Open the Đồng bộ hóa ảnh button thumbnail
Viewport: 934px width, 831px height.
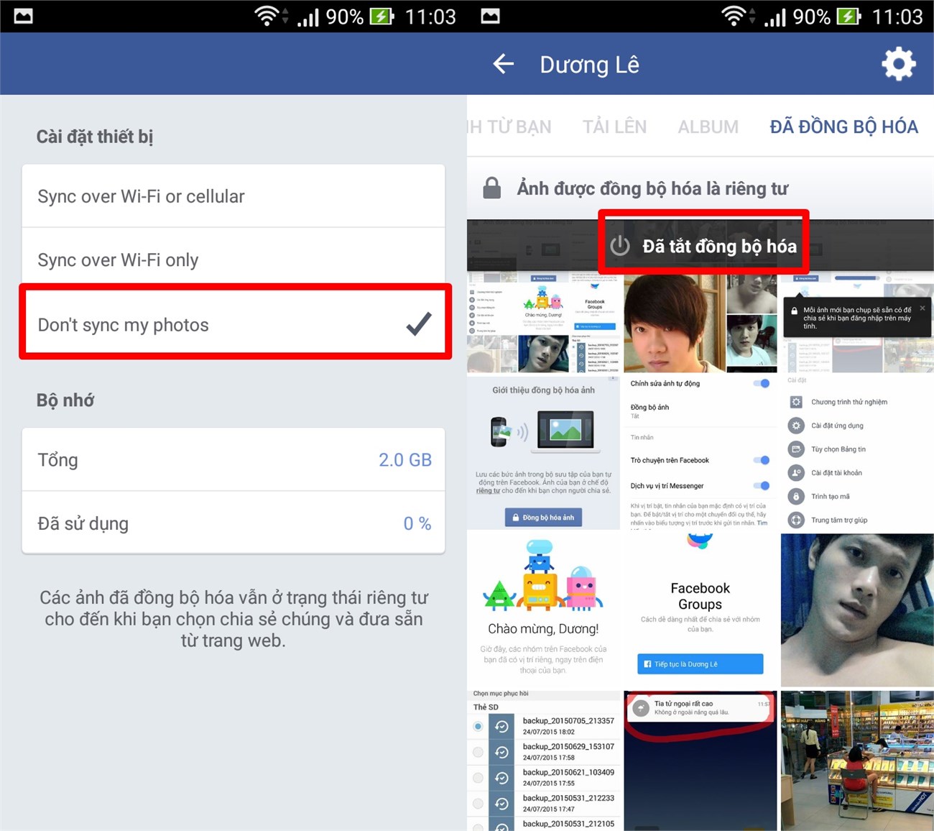(x=543, y=453)
